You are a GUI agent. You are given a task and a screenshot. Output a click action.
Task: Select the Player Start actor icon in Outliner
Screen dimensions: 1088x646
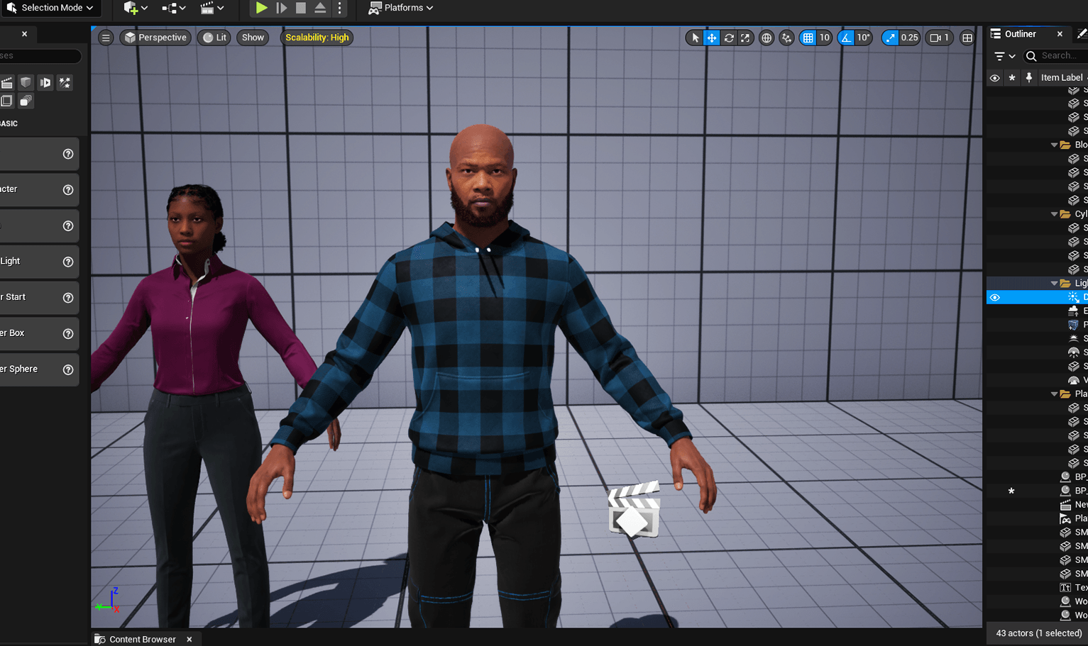[x=1065, y=519]
